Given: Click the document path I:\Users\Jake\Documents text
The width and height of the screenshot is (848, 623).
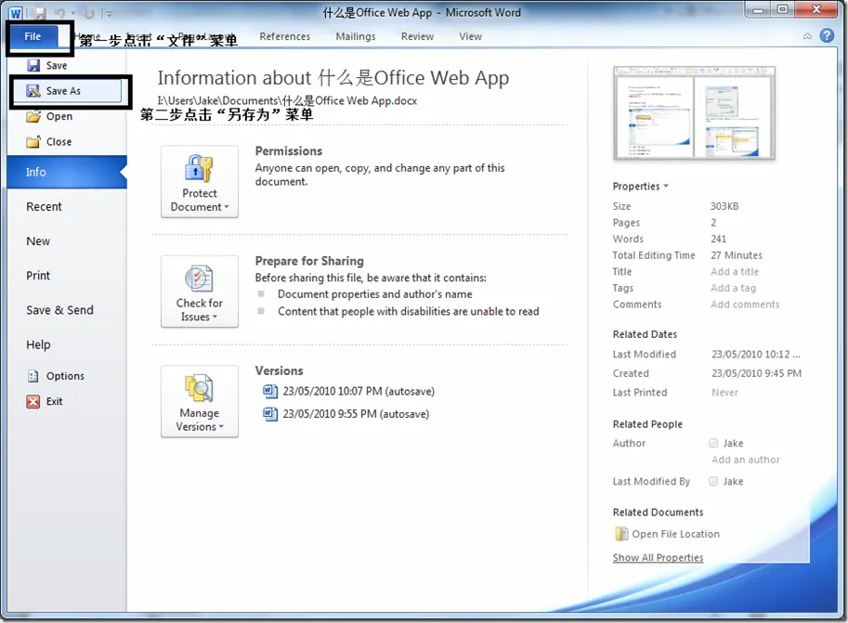Looking at the screenshot, I should pos(287,100).
